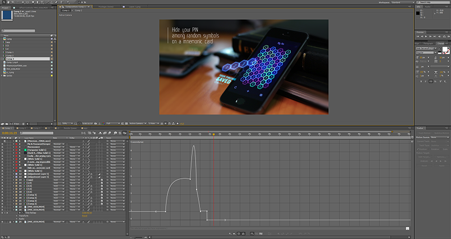Viewport: 451px width, 239px height.
Task: Toggle Frame Blending enable button
Action: point(105,133)
